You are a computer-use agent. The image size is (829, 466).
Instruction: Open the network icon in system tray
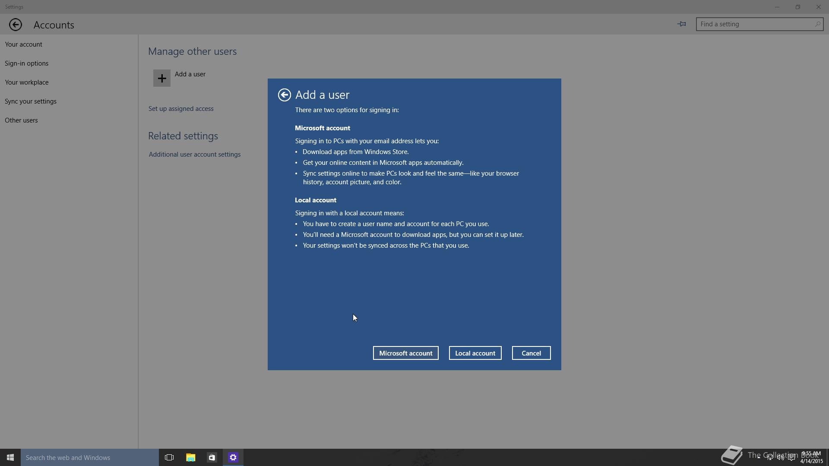click(770, 457)
